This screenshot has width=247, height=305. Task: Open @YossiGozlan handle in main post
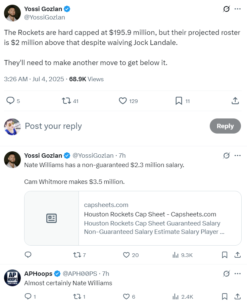(x=45, y=17)
